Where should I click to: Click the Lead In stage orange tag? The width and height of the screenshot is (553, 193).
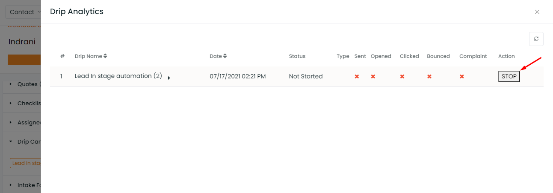25,163
